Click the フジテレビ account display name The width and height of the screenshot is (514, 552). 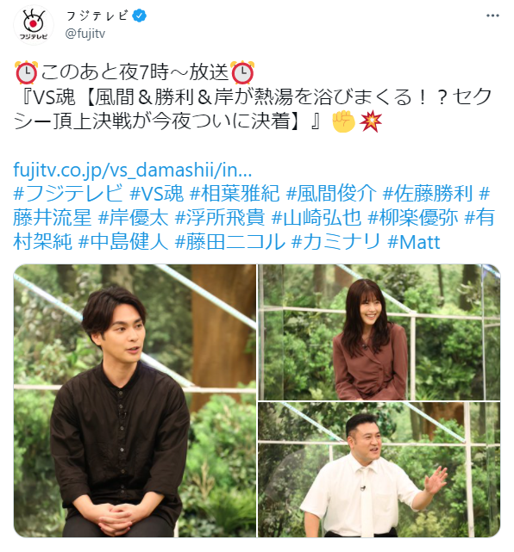(97, 16)
